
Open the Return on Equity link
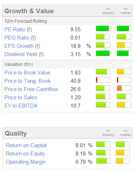(x=25, y=154)
